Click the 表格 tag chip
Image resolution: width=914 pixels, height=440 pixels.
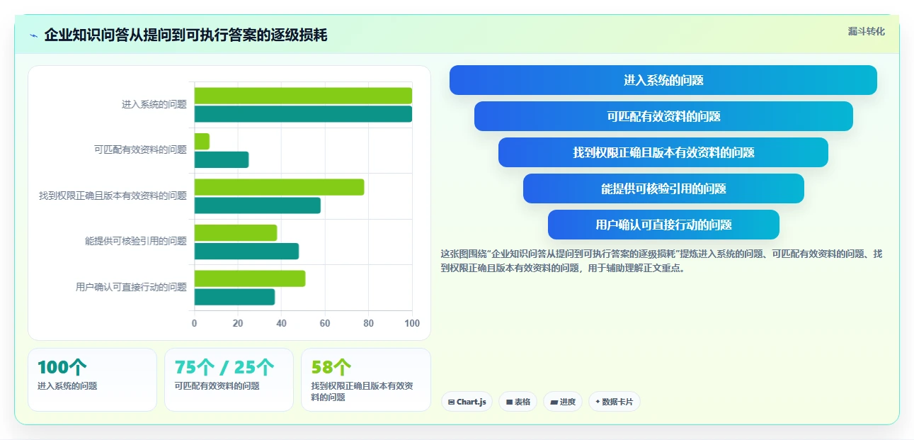click(x=518, y=402)
